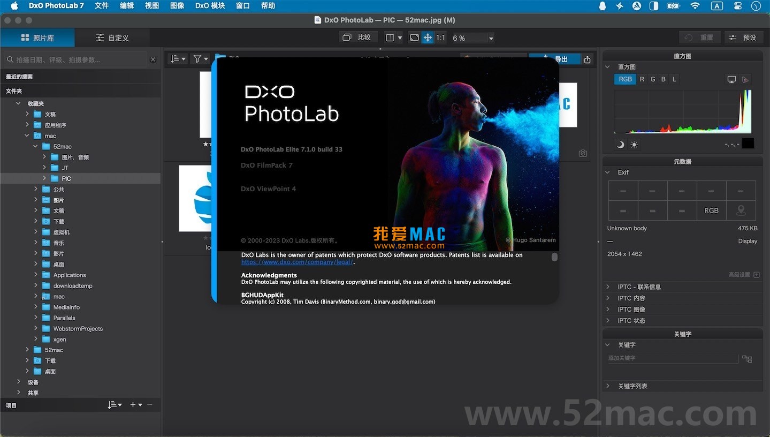This screenshot has height=437, width=770.
Task: Open the 帮助 menu
Action: pos(268,6)
